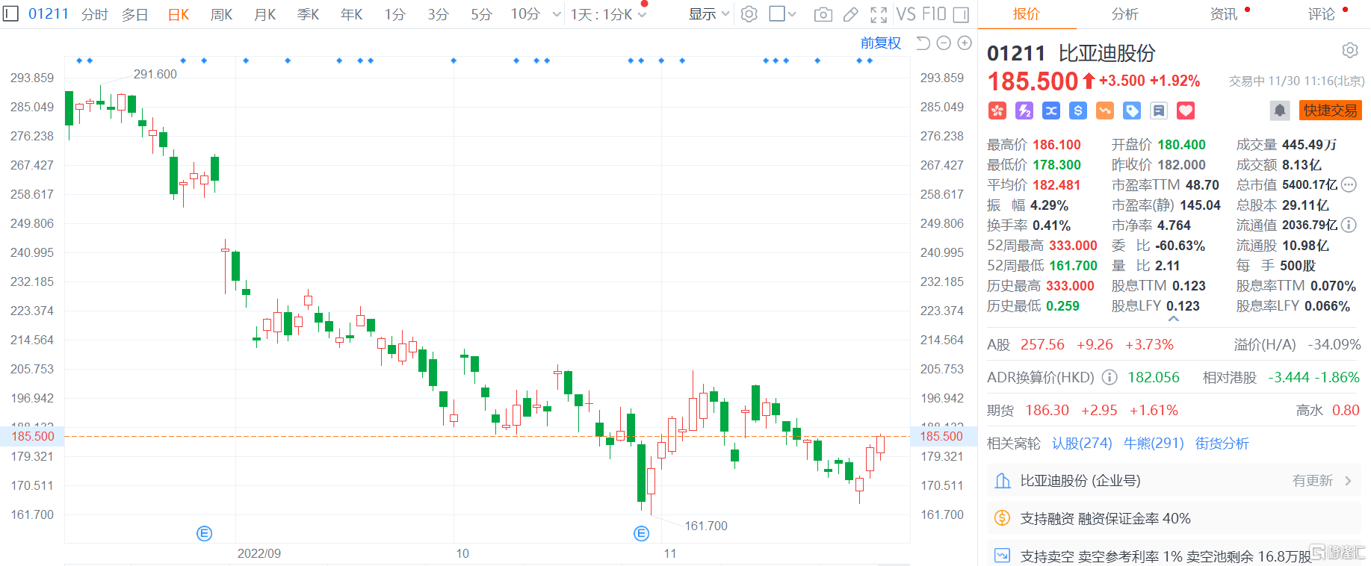
Task: Open the 评论 comments tab
Action: (x=1322, y=14)
